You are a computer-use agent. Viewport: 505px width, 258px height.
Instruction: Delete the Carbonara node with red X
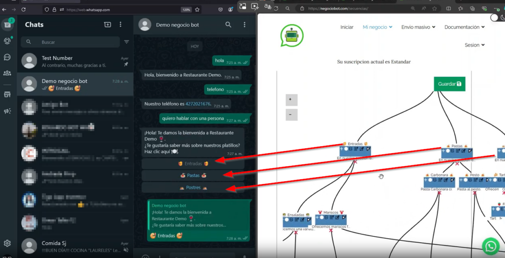pyautogui.click(x=439, y=193)
